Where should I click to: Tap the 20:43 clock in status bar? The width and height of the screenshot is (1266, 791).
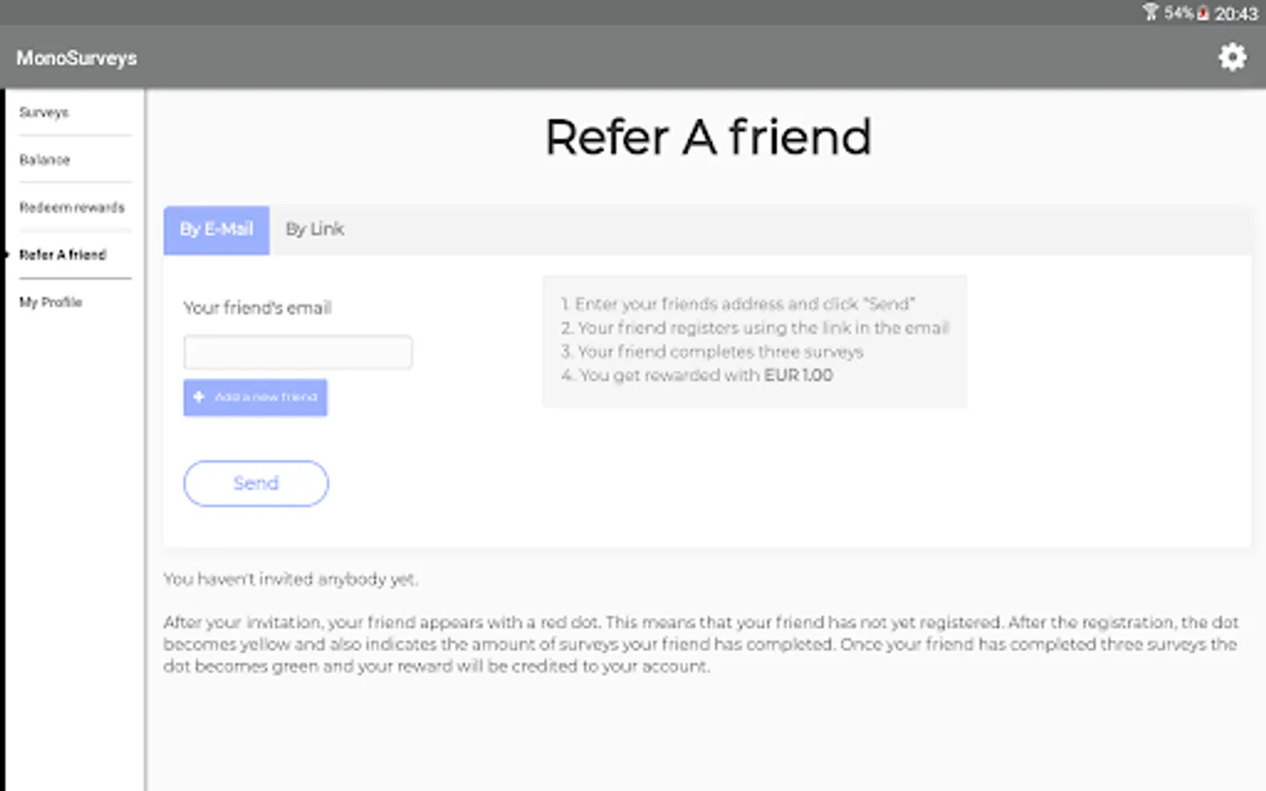point(1236,13)
